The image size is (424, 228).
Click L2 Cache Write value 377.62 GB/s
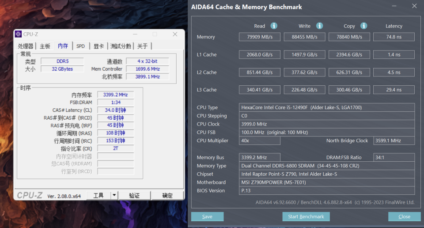304,72
